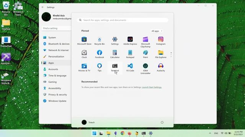Screen dimensions: 245x137
Task: Open Accessibility settings
Action: [x=56, y=88]
